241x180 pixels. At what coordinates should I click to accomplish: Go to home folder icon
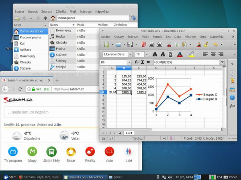[53, 18]
